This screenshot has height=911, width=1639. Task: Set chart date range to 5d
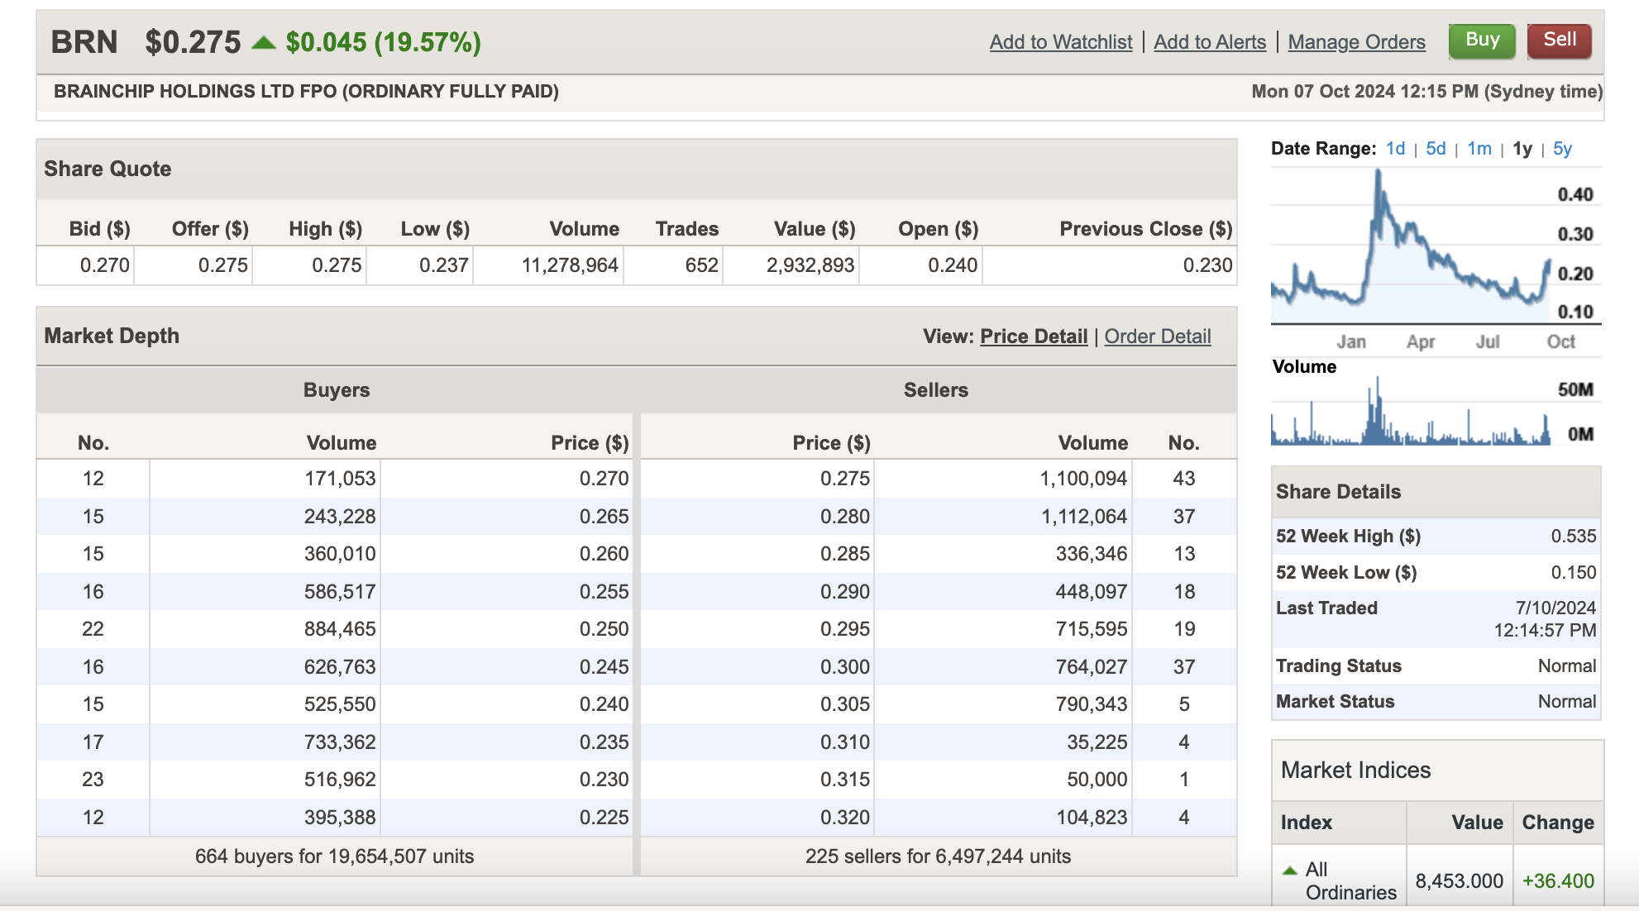[x=1436, y=149]
